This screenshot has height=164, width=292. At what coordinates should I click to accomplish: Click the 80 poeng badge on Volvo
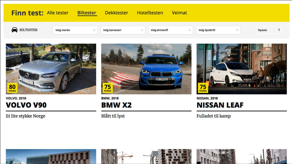coord(12,88)
